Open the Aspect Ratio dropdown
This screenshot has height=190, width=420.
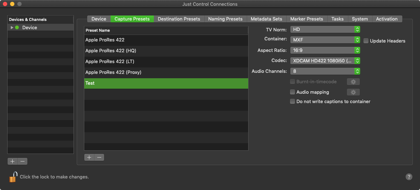(x=325, y=50)
